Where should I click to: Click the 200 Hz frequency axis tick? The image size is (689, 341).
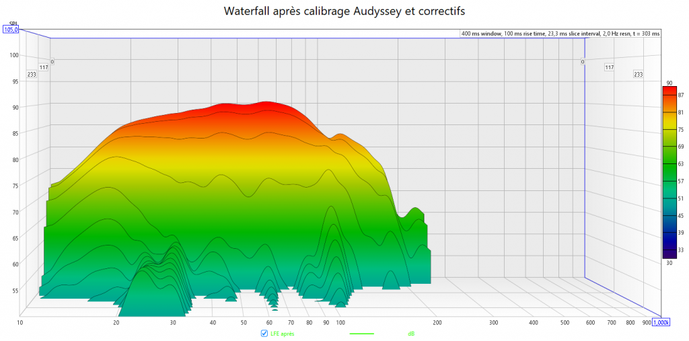437,324
